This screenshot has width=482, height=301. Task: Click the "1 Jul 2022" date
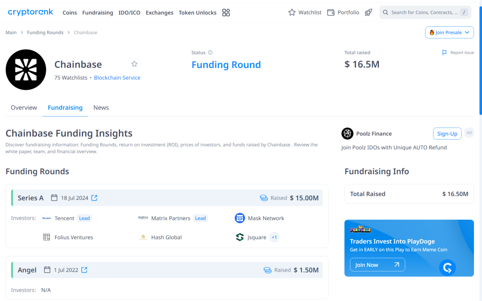coord(66,270)
